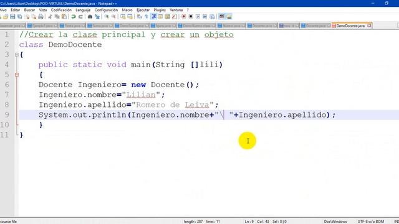The height and width of the screenshot is (224, 399).
Task: Save the recorded macro icon
Action: 212,17
